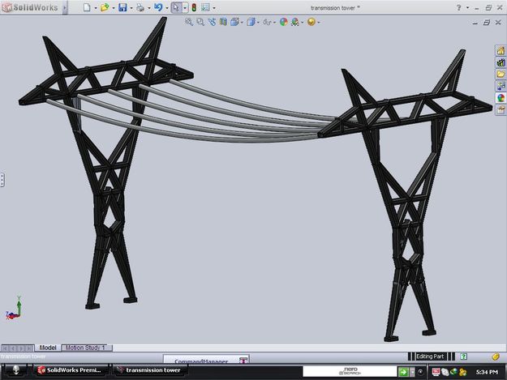Click the status bar quick tips question icon

click(x=464, y=357)
